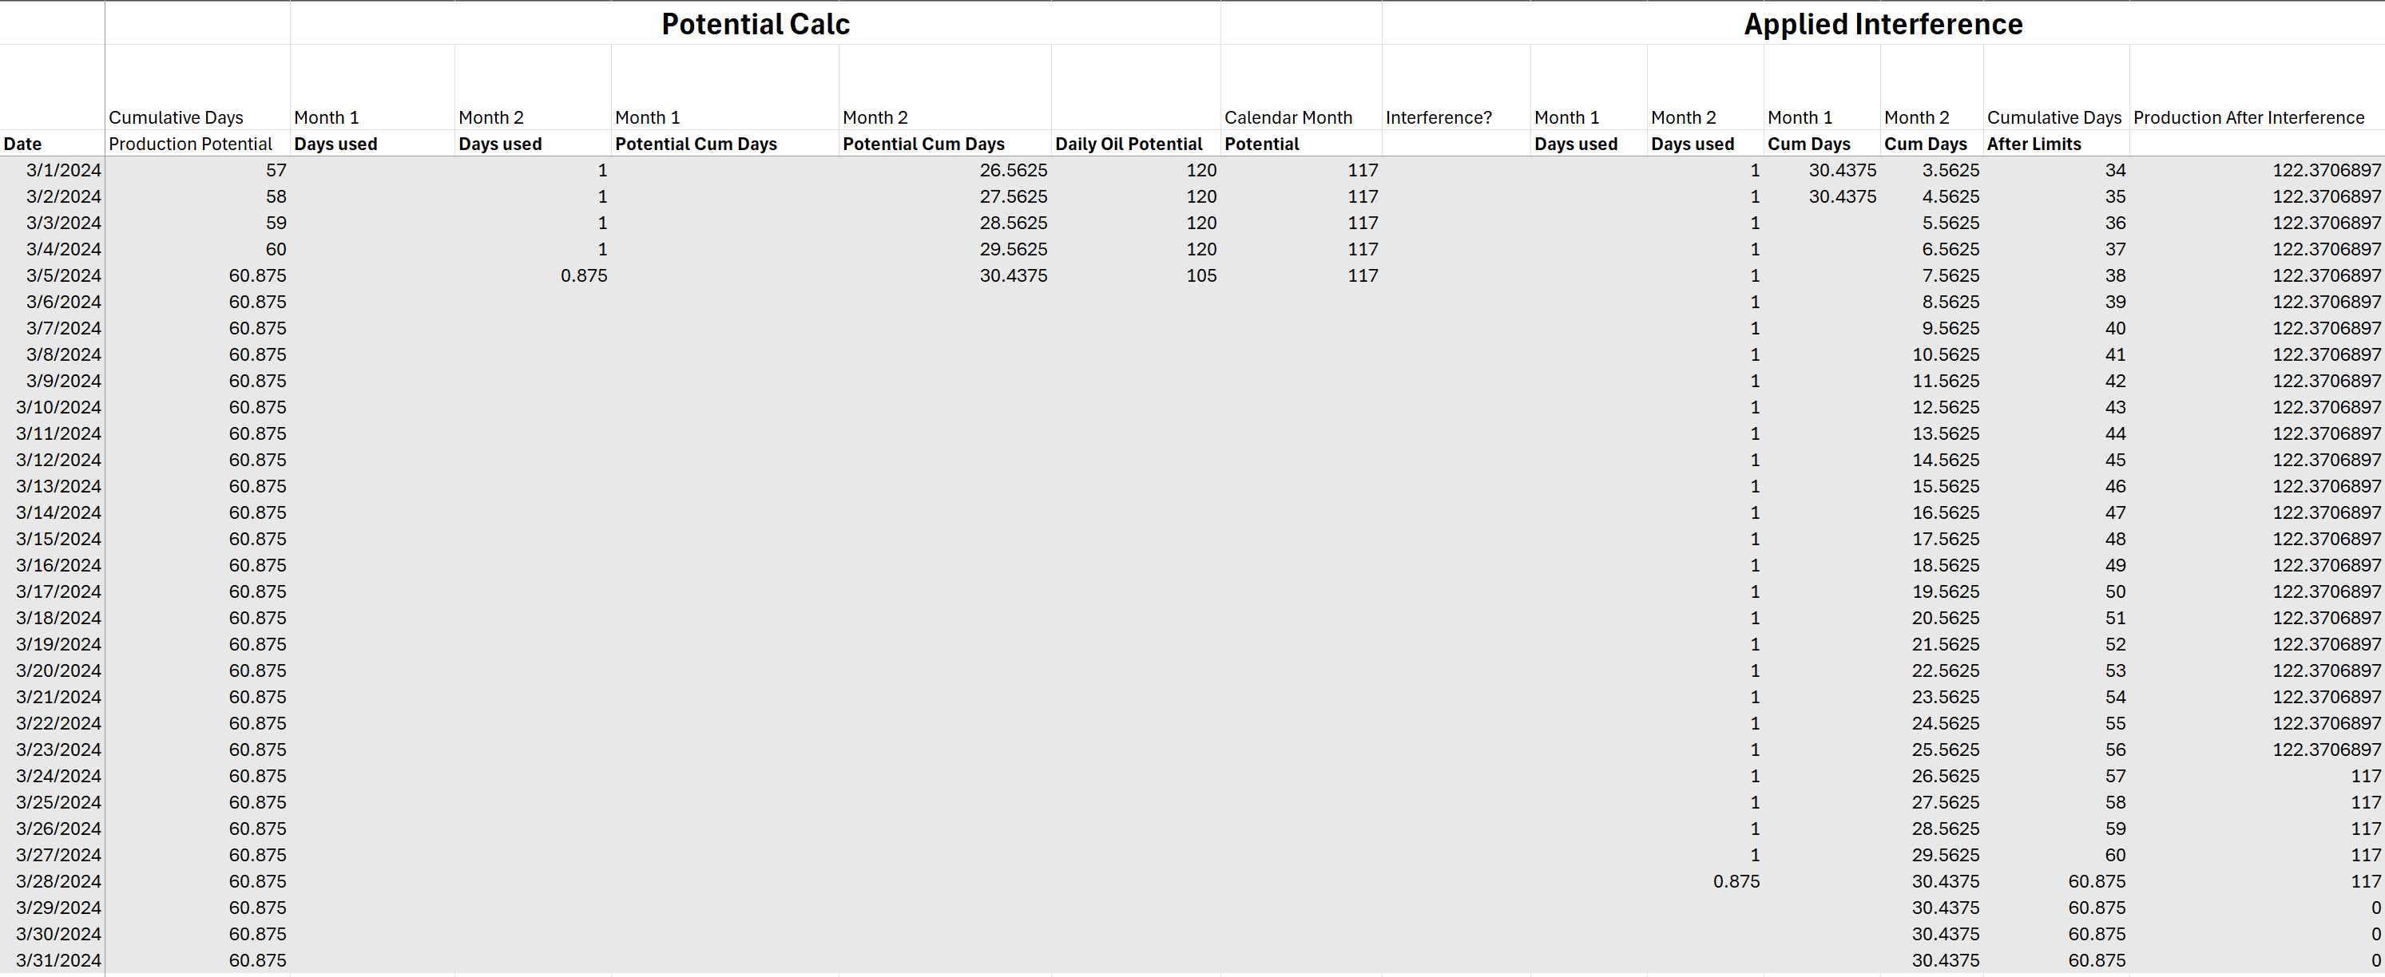Screen dimensions: 2385x977
Task: Click the Applied Interference header cell
Action: tap(1883, 24)
